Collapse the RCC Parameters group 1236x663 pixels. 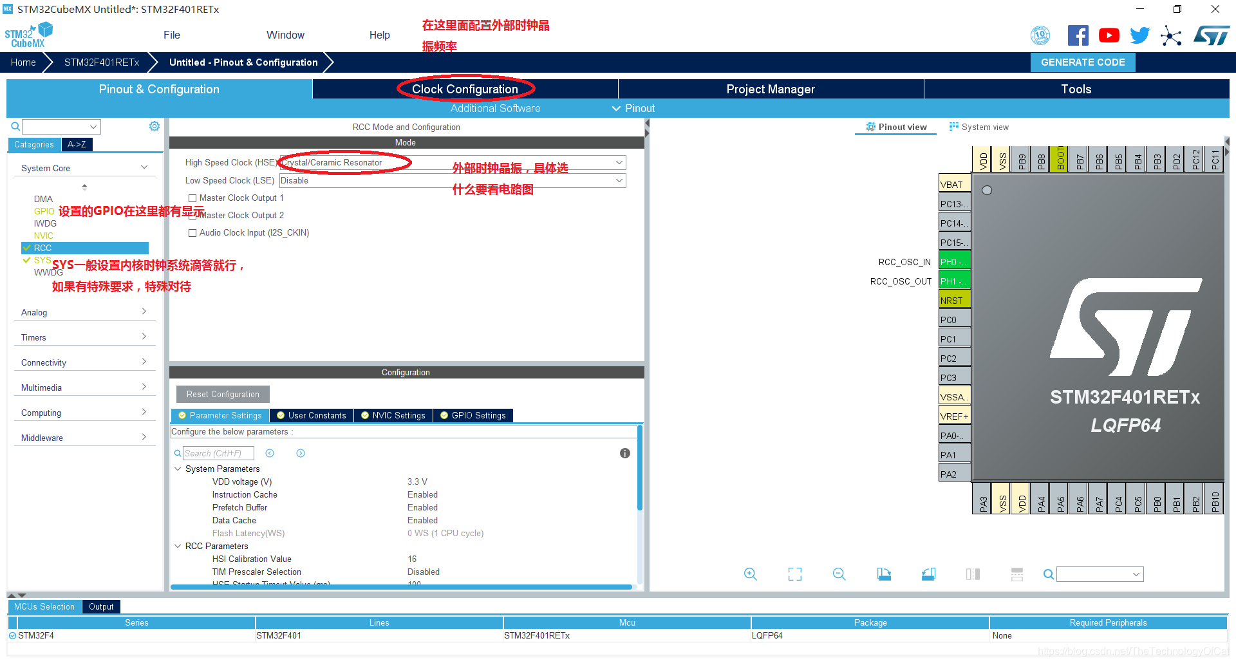178,546
